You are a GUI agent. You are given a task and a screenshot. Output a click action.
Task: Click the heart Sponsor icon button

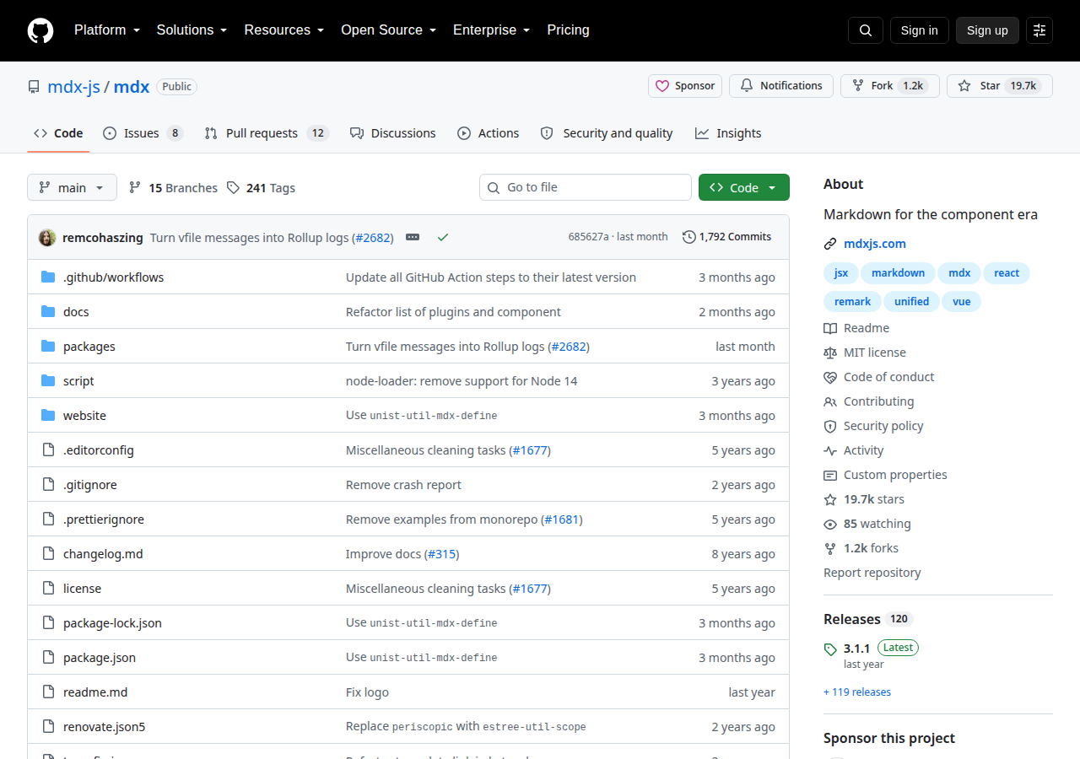[x=685, y=86]
